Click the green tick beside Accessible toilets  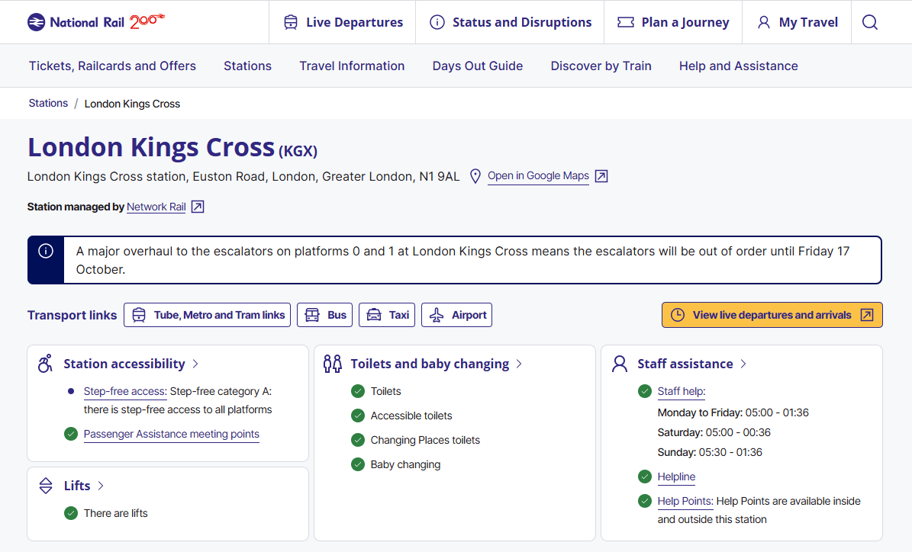pos(358,416)
